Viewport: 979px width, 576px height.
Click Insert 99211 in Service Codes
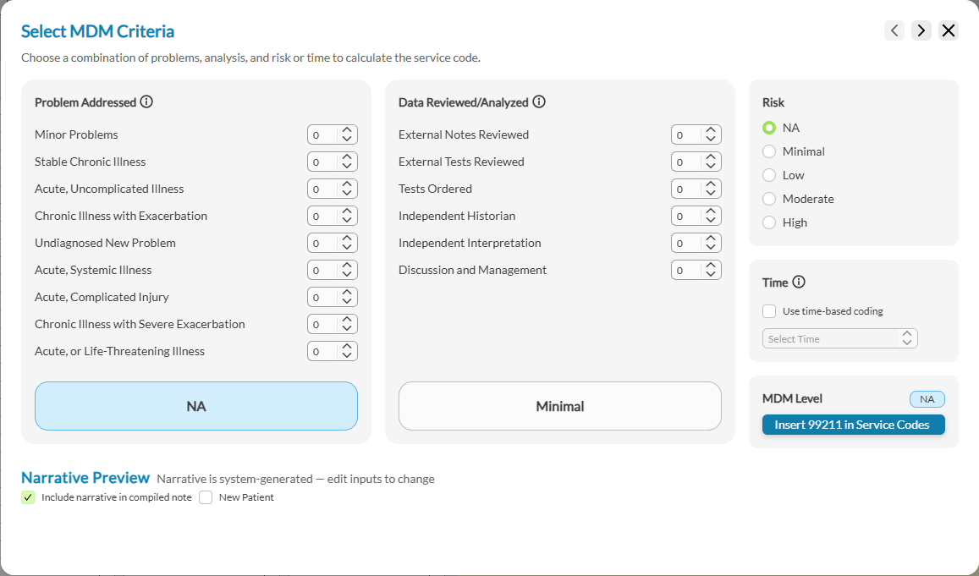pyautogui.click(x=853, y=424)
